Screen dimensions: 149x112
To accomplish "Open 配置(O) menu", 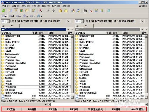I will tap(56, 6).
